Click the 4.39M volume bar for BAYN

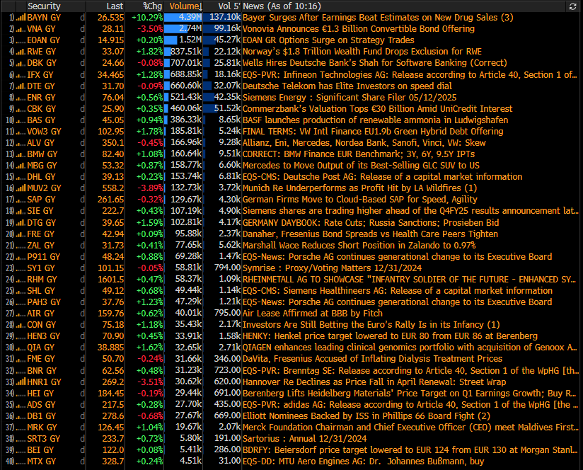point(183,18)
